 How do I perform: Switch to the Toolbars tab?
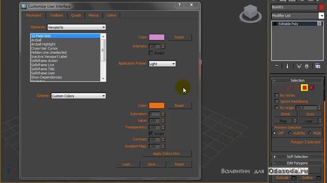[56, 15]
